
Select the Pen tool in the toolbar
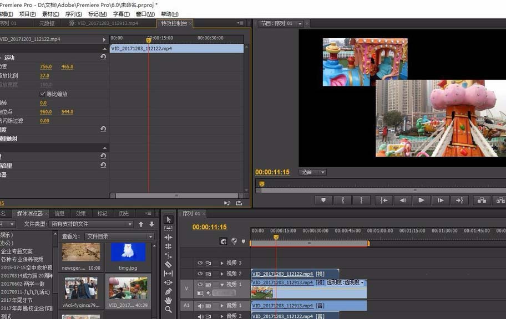coord(169,291)
